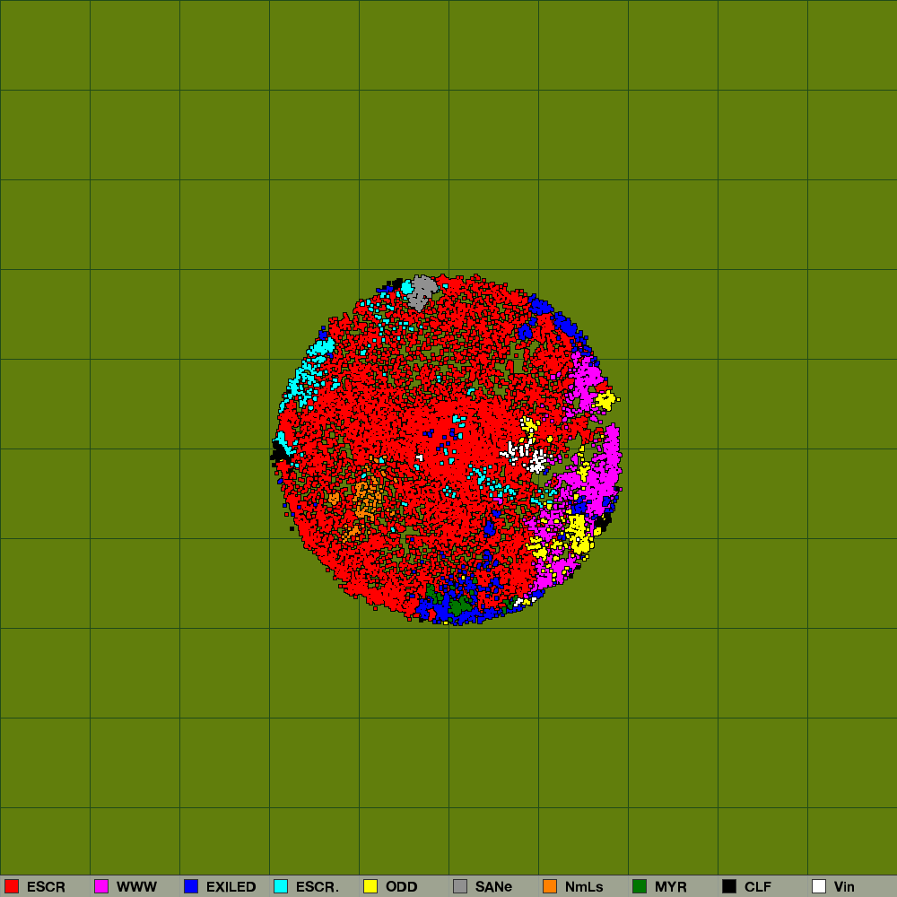The height and width of the screenshot is (897, 897).
Task: Click the red ESCR legend color swatch
Action: (12, 886)
